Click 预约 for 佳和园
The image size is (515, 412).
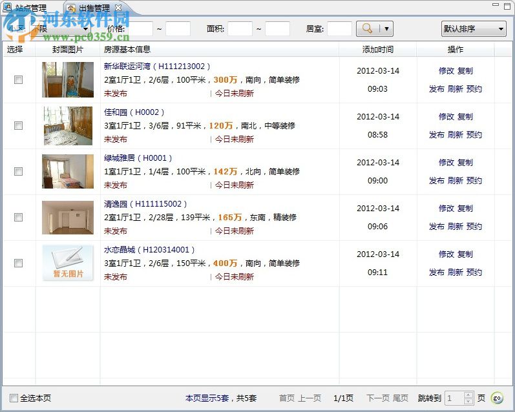pyautogui.click(x=474, y=135)
